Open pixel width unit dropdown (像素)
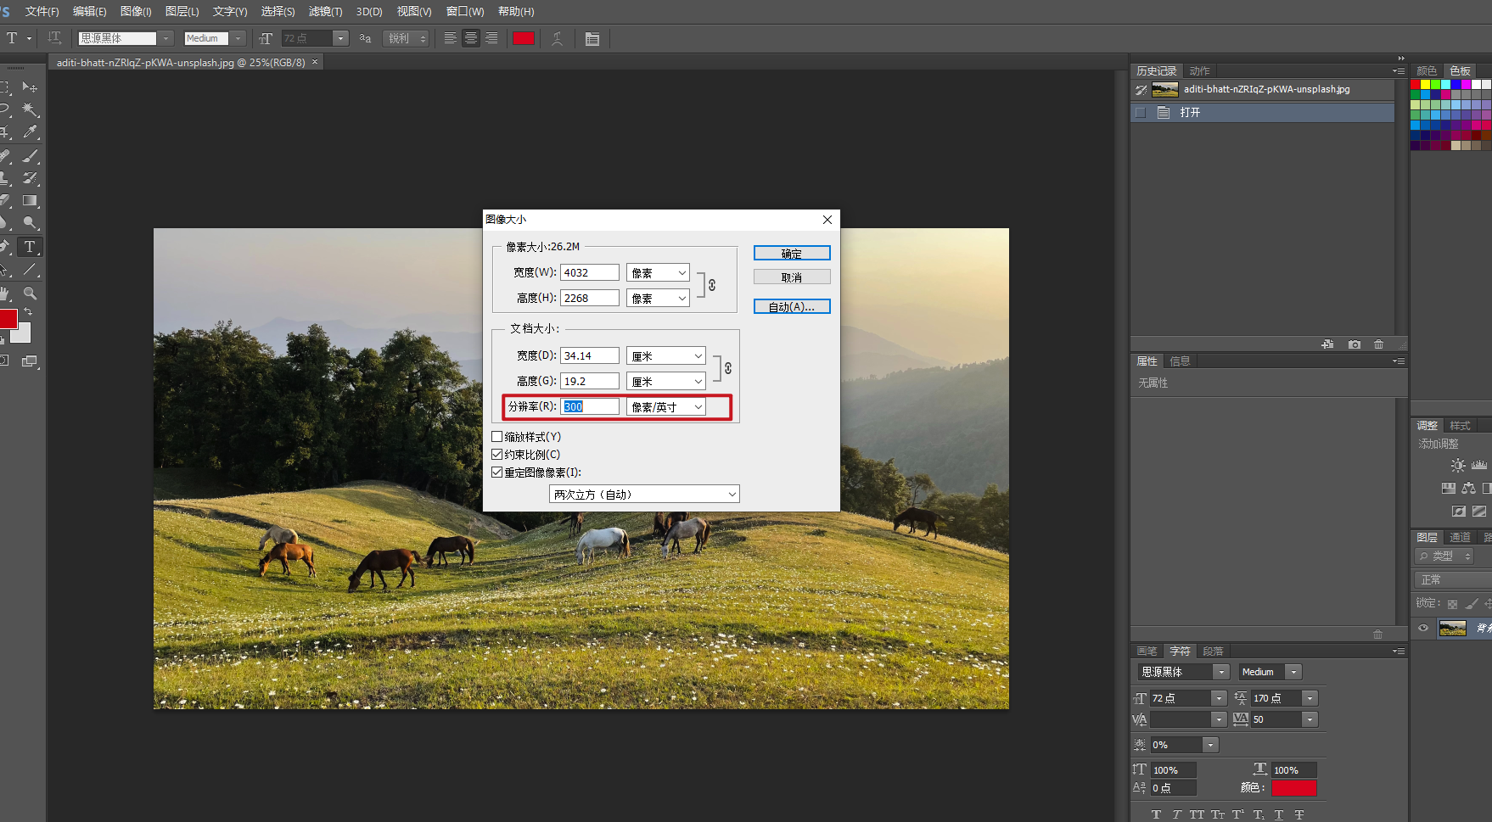1492x822 pixels. pyautogui.click(x=658, y=273)
